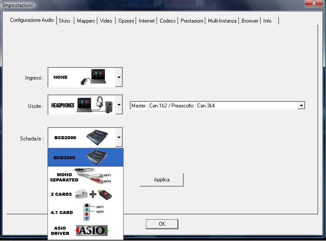Viewport: 326px width, 241px height.
Task: Select the Configurazione Audio tab
Action: [x=32, y=20]
